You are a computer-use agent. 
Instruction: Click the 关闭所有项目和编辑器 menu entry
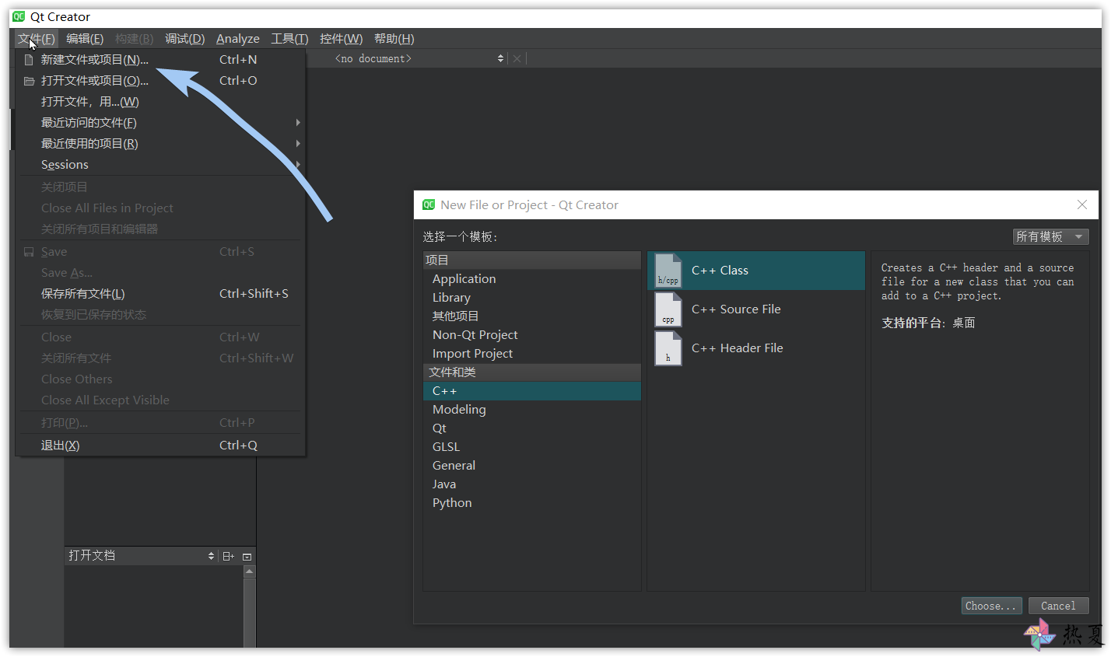tap(160, 229)
